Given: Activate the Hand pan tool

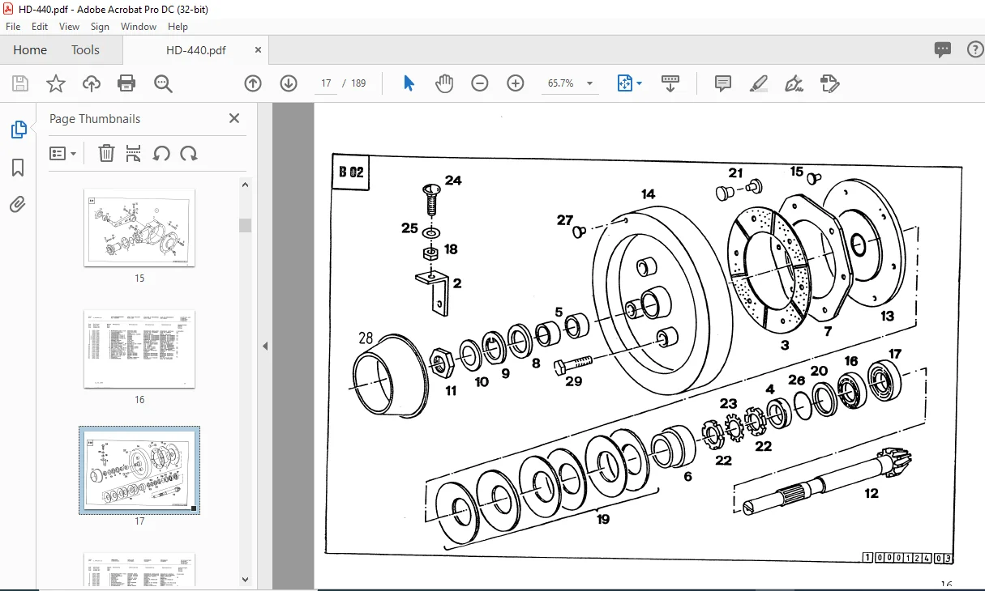Looking at the screenshot, I should coord(444,83).
